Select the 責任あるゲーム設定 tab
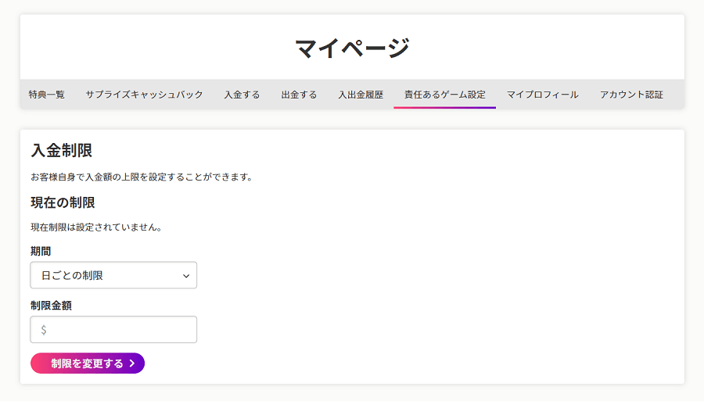 coord(444,95)
